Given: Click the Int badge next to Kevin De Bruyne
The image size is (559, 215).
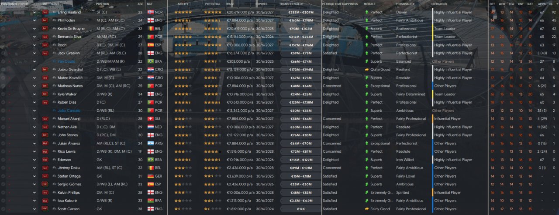Looking at the screenshot, I should pos(45,29).
